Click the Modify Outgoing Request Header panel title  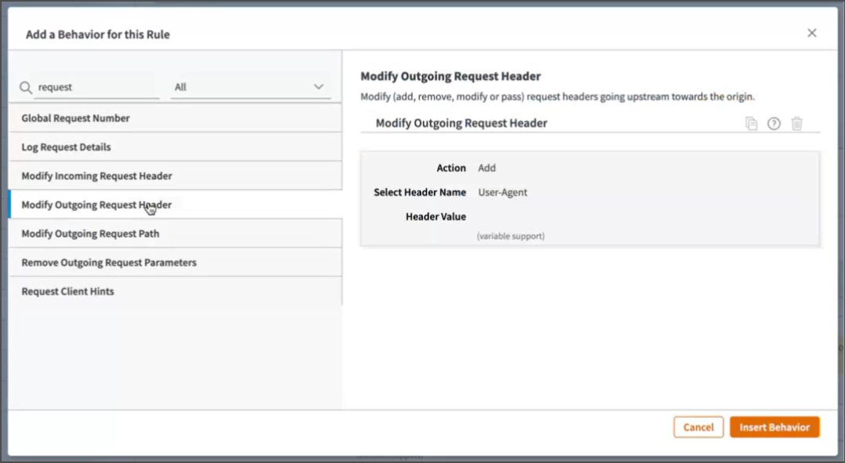[461, 123]
